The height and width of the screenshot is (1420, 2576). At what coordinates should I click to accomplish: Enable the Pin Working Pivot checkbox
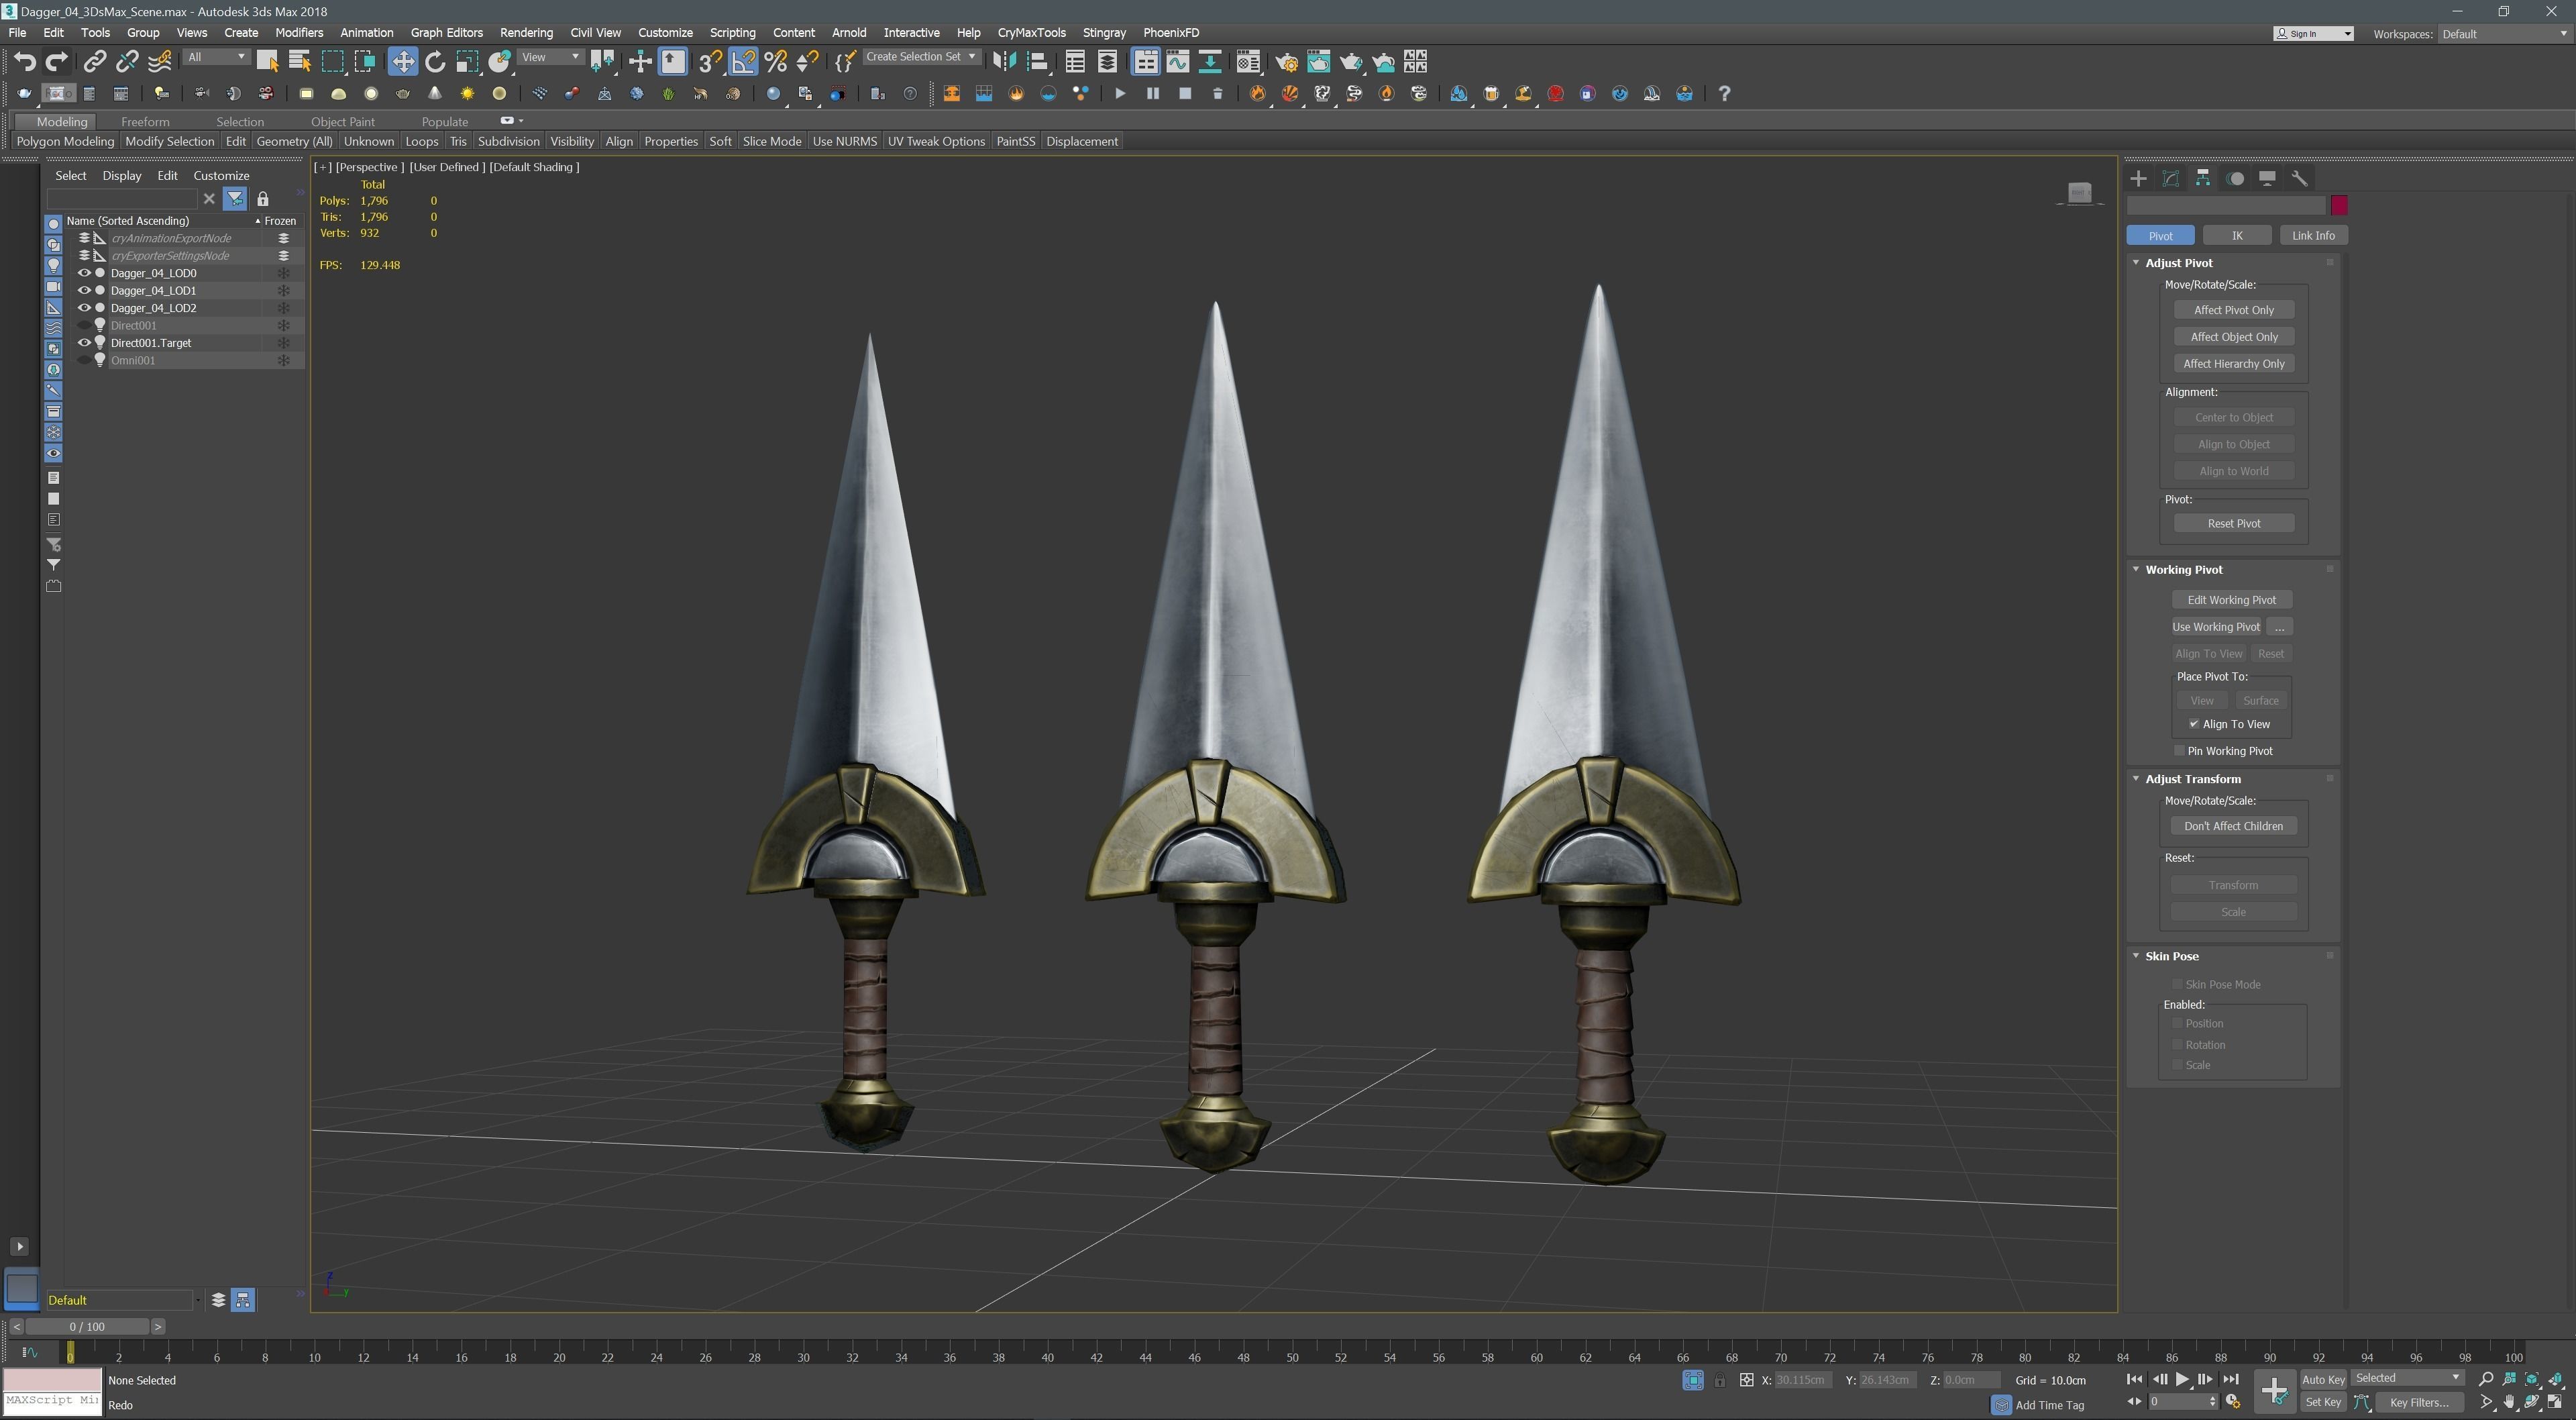pos(2179,750)
